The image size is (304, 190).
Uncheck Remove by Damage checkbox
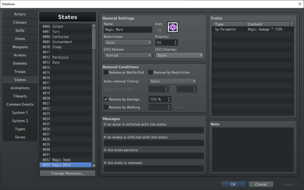pos(106,99)
